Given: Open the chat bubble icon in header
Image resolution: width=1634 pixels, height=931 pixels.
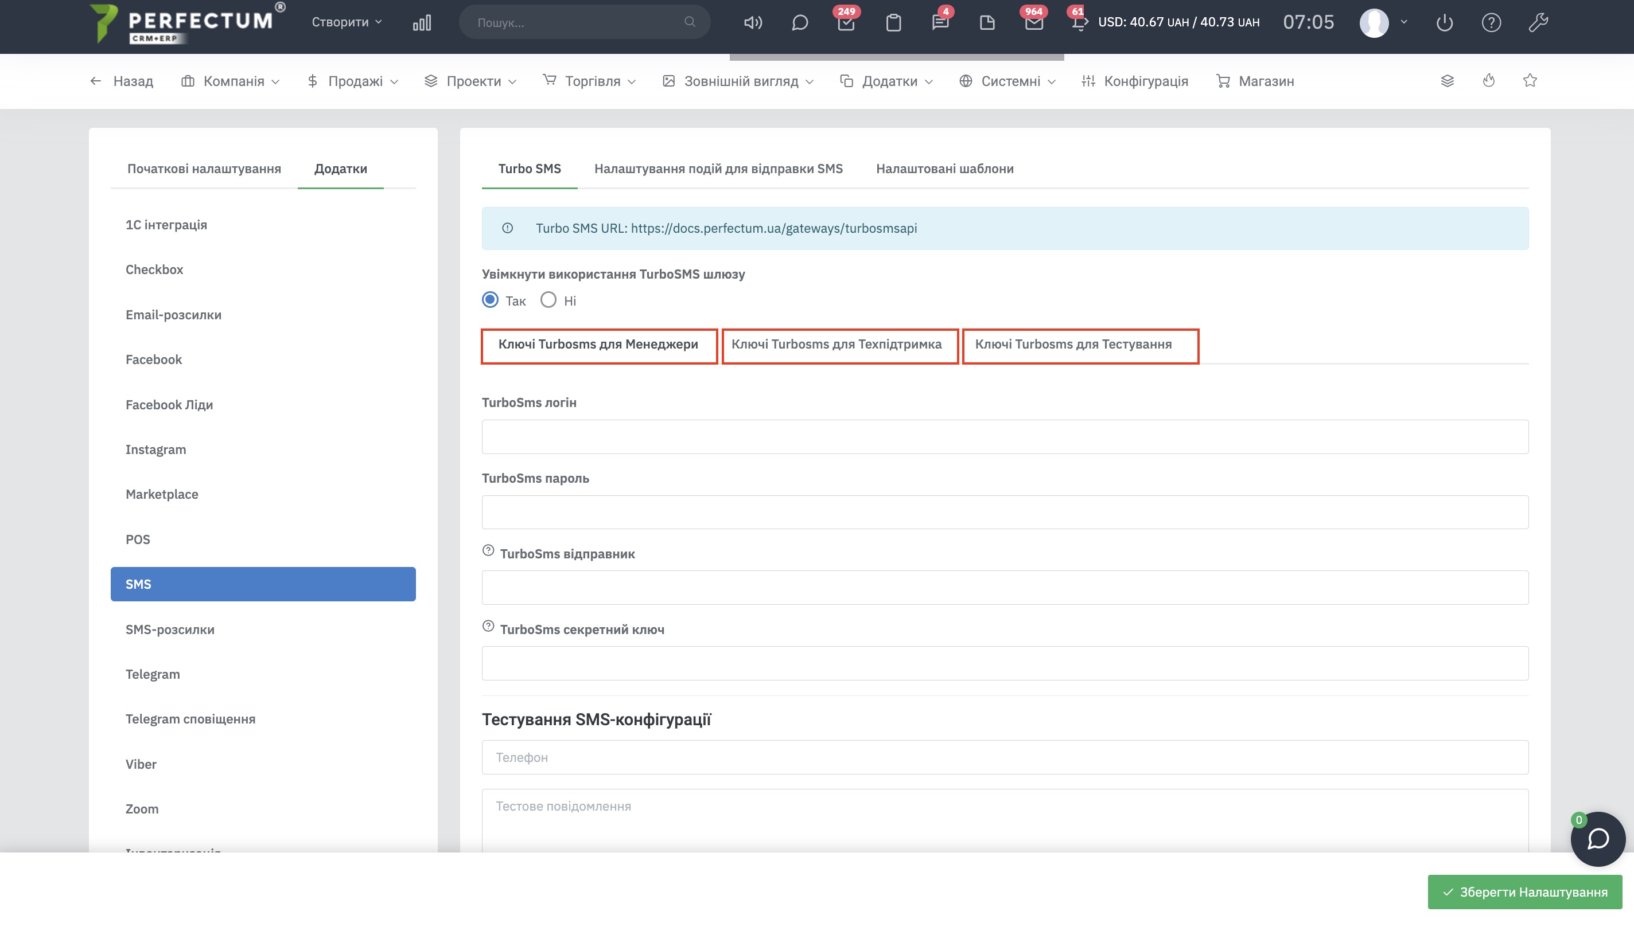Looking at the screenshot, I should (x=800, y=22).
